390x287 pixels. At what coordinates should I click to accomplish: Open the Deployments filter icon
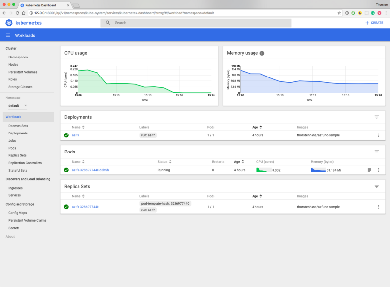point(376,117)
